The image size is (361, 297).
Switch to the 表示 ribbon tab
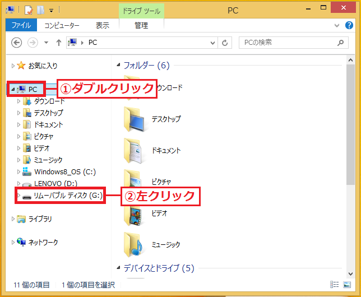pyautogui.click(x=103, y=25)
